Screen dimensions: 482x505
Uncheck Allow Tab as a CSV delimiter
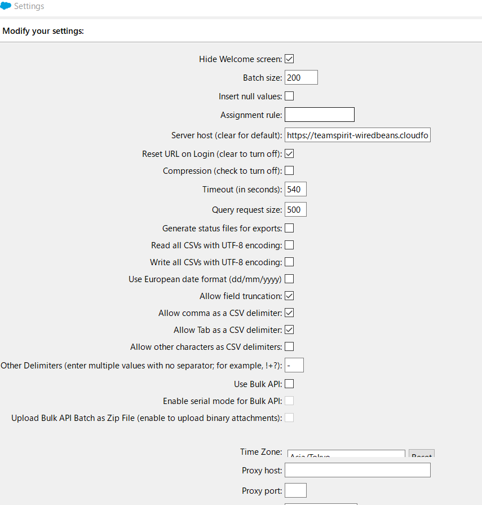coord(289,330)
